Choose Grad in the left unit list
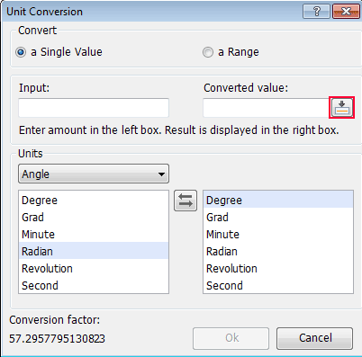 (94, 217)
